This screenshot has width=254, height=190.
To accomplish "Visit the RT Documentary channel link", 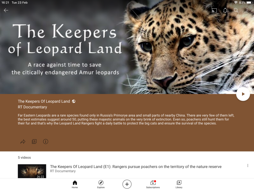I will [33, 107].
